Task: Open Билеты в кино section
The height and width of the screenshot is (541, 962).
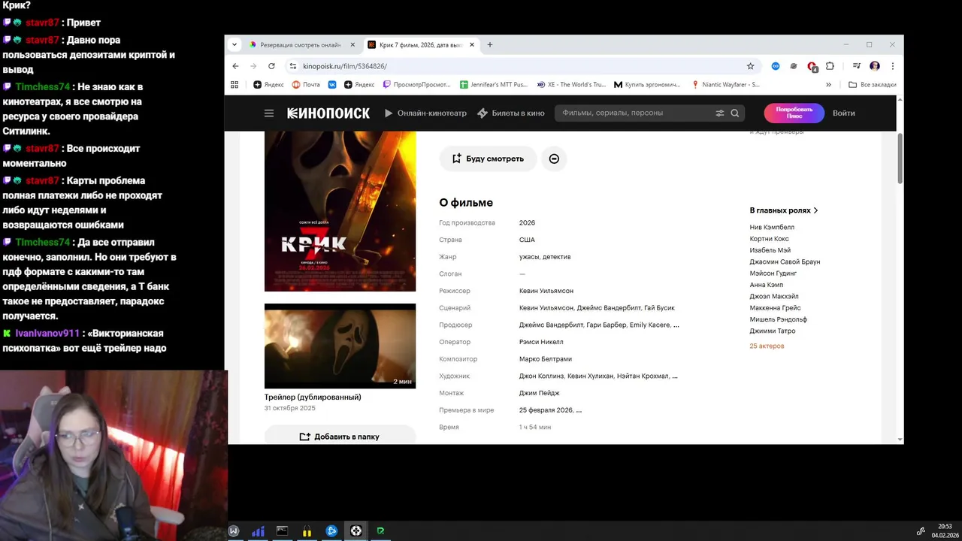Action: (x=511, y=113)
